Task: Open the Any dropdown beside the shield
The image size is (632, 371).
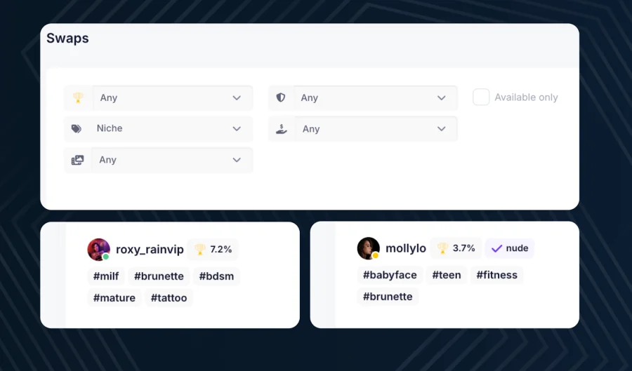Action: tap(375, 98)
